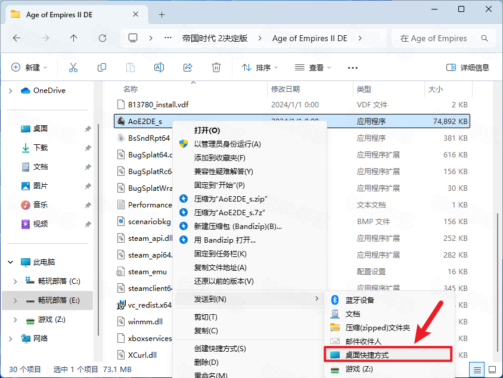Image resolution: width=503 pixels, height=378 pixels.
Task: Go back with the left arrow
Action: (17, 39)
